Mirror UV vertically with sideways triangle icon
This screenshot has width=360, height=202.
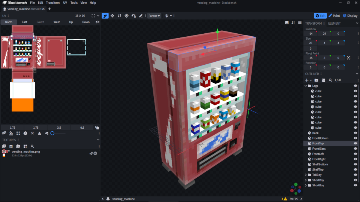pos(46,133)
